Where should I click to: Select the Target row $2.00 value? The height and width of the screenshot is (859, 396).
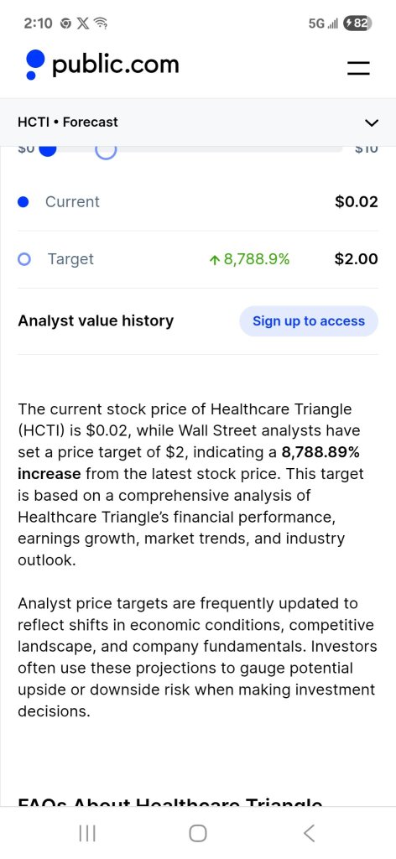coord(356,258)
